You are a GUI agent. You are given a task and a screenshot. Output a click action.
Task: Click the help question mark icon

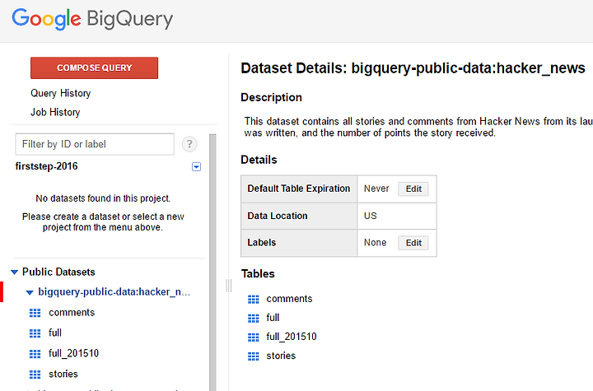click(189, 144)
